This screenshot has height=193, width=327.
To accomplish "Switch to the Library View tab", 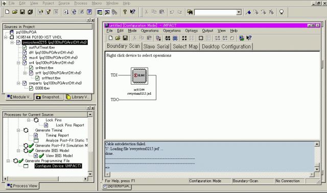I will (78, 97).
